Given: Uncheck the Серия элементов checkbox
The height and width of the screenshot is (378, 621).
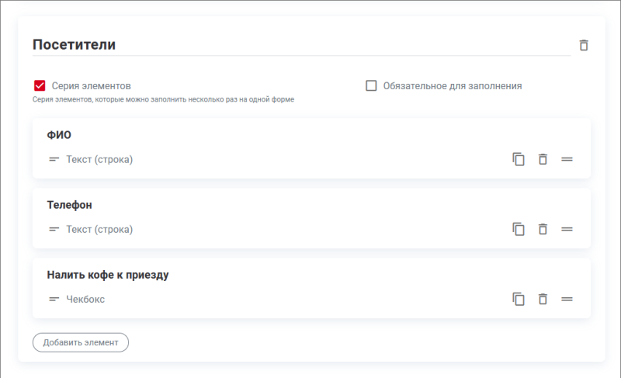Looking at the screenshot, I should coord(40,86).
